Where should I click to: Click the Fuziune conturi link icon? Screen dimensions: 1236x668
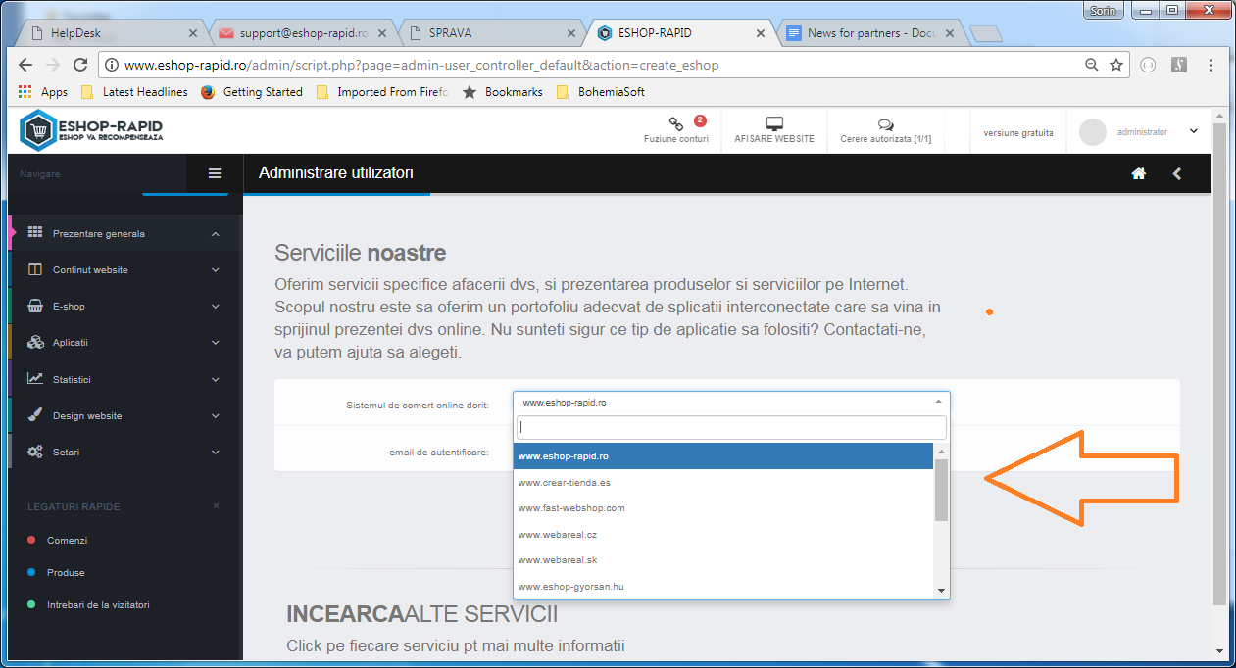(x=676, y=123)
